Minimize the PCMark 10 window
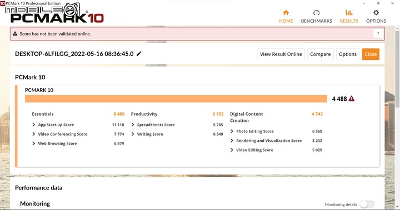This screenshot has width=400, height=210. pyautogui.click(x=364, y=3)
